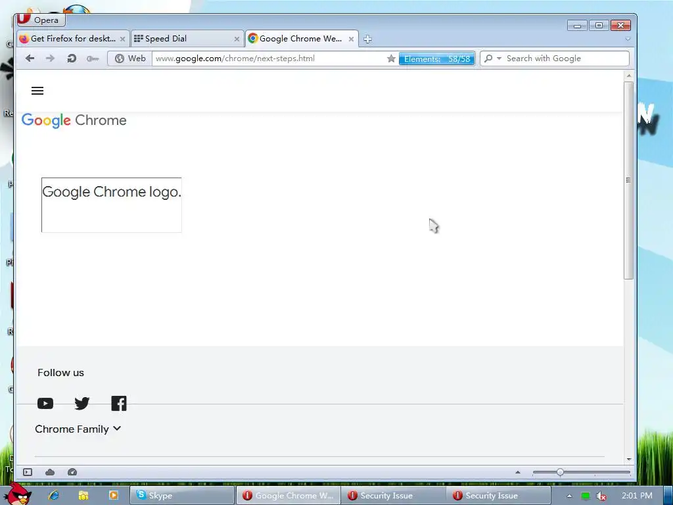Open the hamburger menu on the page
Image resolution: width=673 pixels, height=505 pixels.
click(x=37, y=91)
